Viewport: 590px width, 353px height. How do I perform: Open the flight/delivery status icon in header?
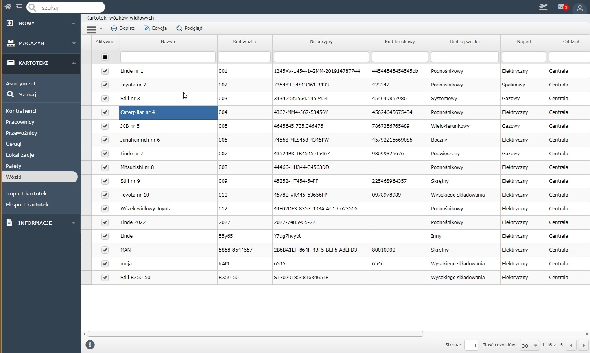[543, 7]
